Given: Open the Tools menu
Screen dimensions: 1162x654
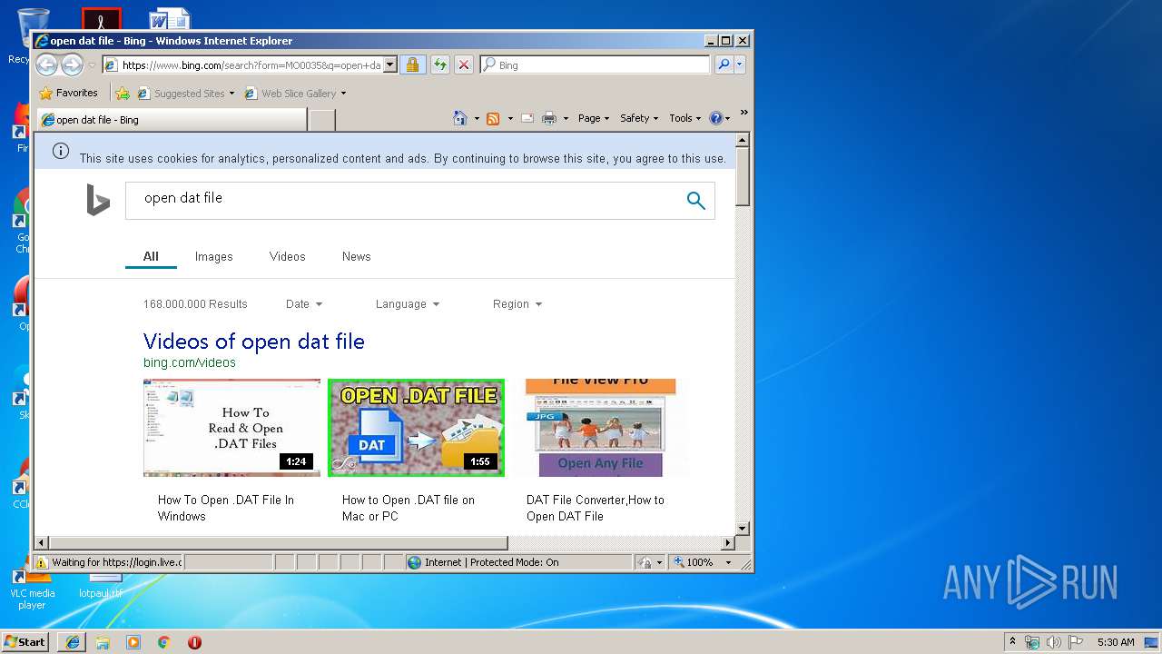Looking at the screenshot, I should 685,118.
